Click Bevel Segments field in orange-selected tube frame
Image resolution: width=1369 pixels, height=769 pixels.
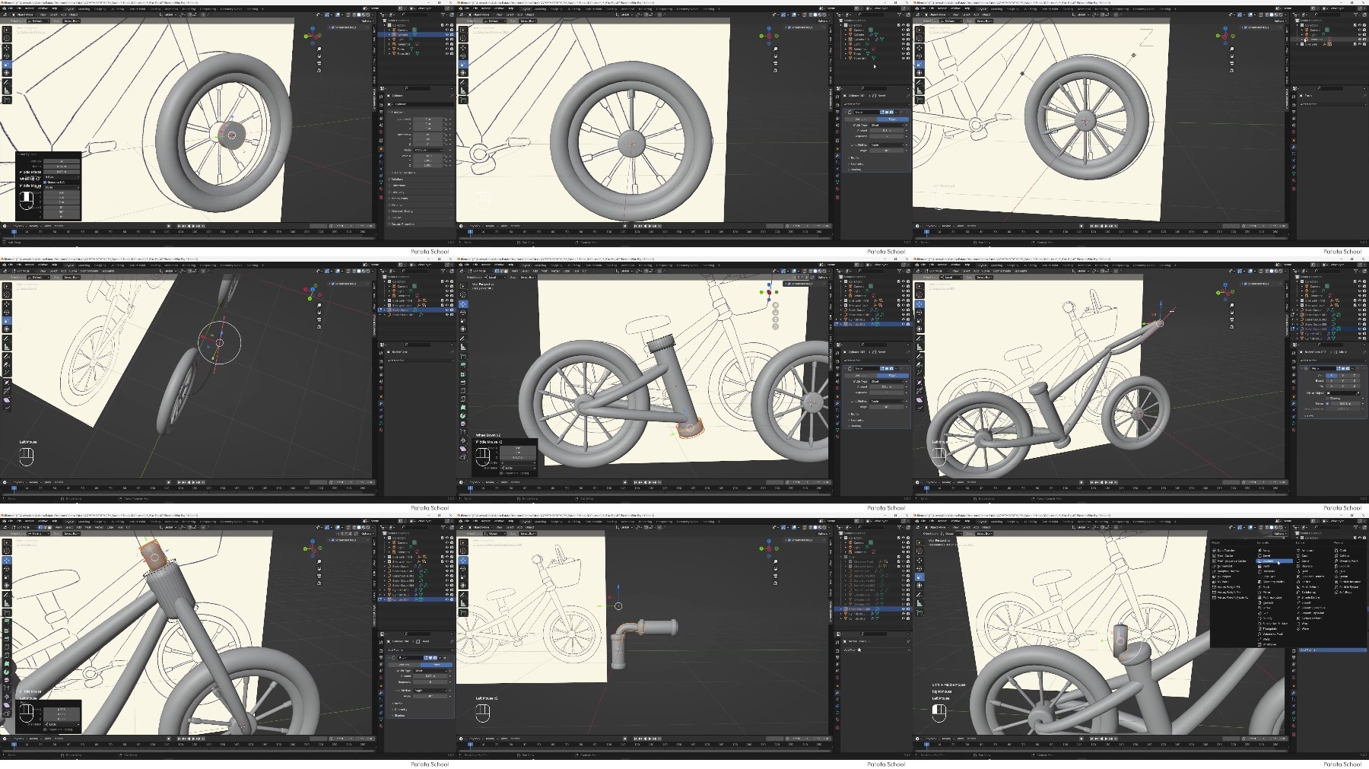[x=887, y=392]
